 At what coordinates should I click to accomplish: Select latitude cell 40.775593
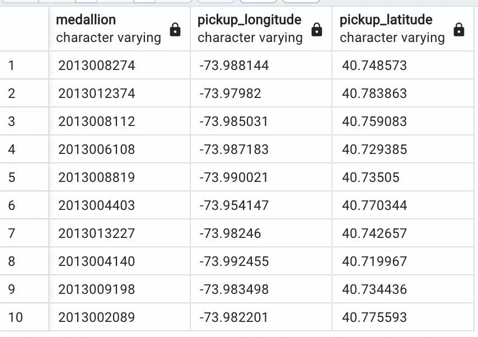pos(374,317)
